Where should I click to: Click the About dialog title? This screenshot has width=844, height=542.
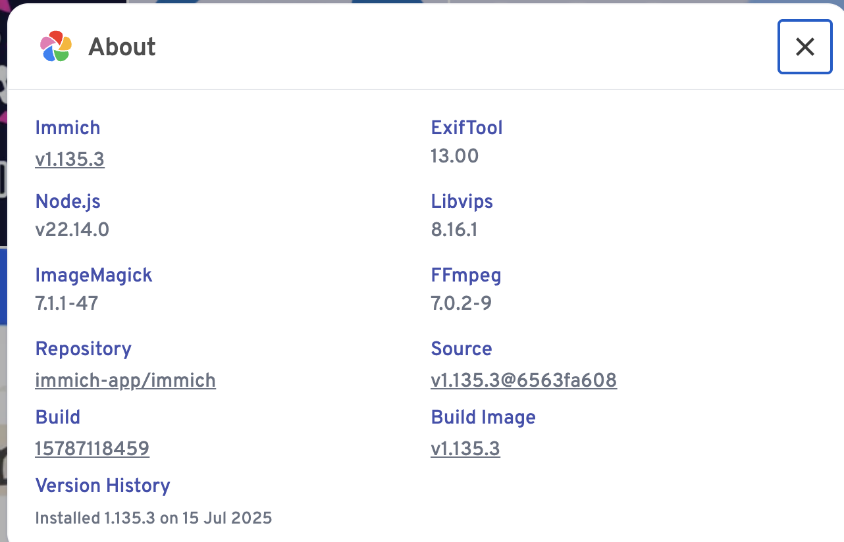coord(122,47)
